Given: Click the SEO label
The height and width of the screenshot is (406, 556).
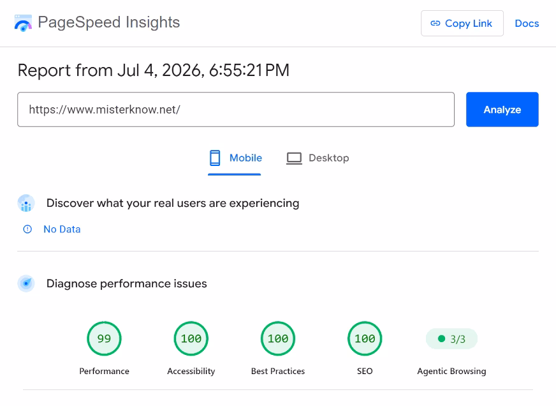Looking at the screenshot, I should (x=365, y=372).
